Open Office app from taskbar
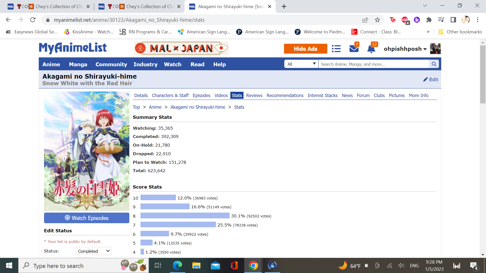The height and width of the screenshot is (273, 486). coord(234,265)
